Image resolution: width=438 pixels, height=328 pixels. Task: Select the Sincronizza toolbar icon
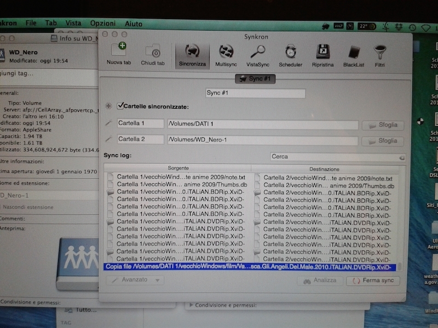192,56
